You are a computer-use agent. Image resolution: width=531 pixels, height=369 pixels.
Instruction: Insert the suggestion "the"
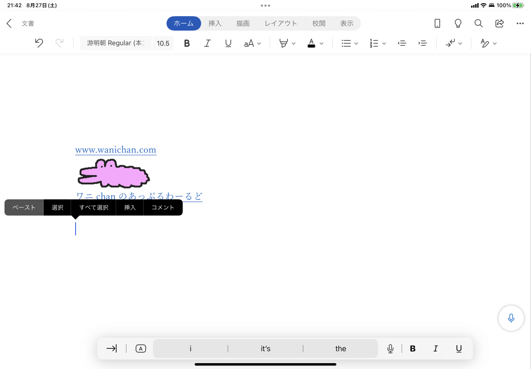[341, 348]
